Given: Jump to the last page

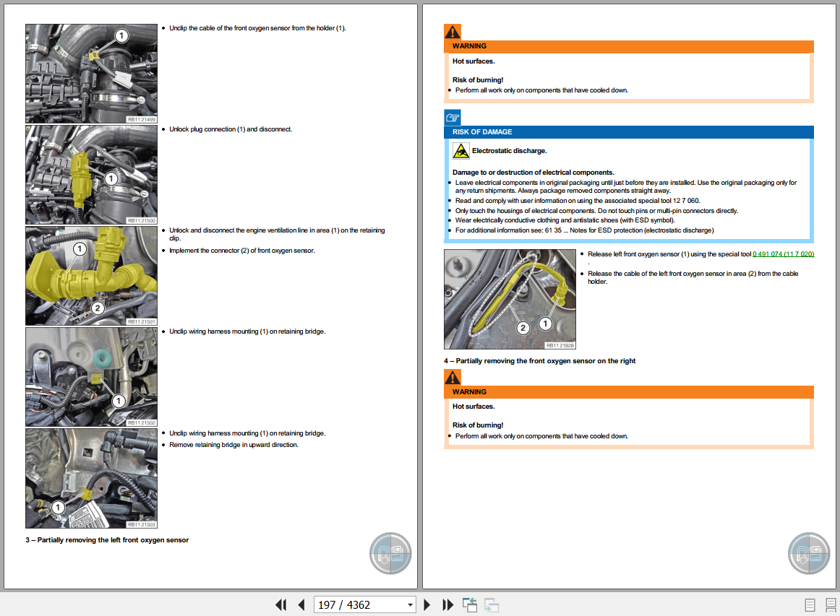Looking at the screenshot, I should [448, 604].
